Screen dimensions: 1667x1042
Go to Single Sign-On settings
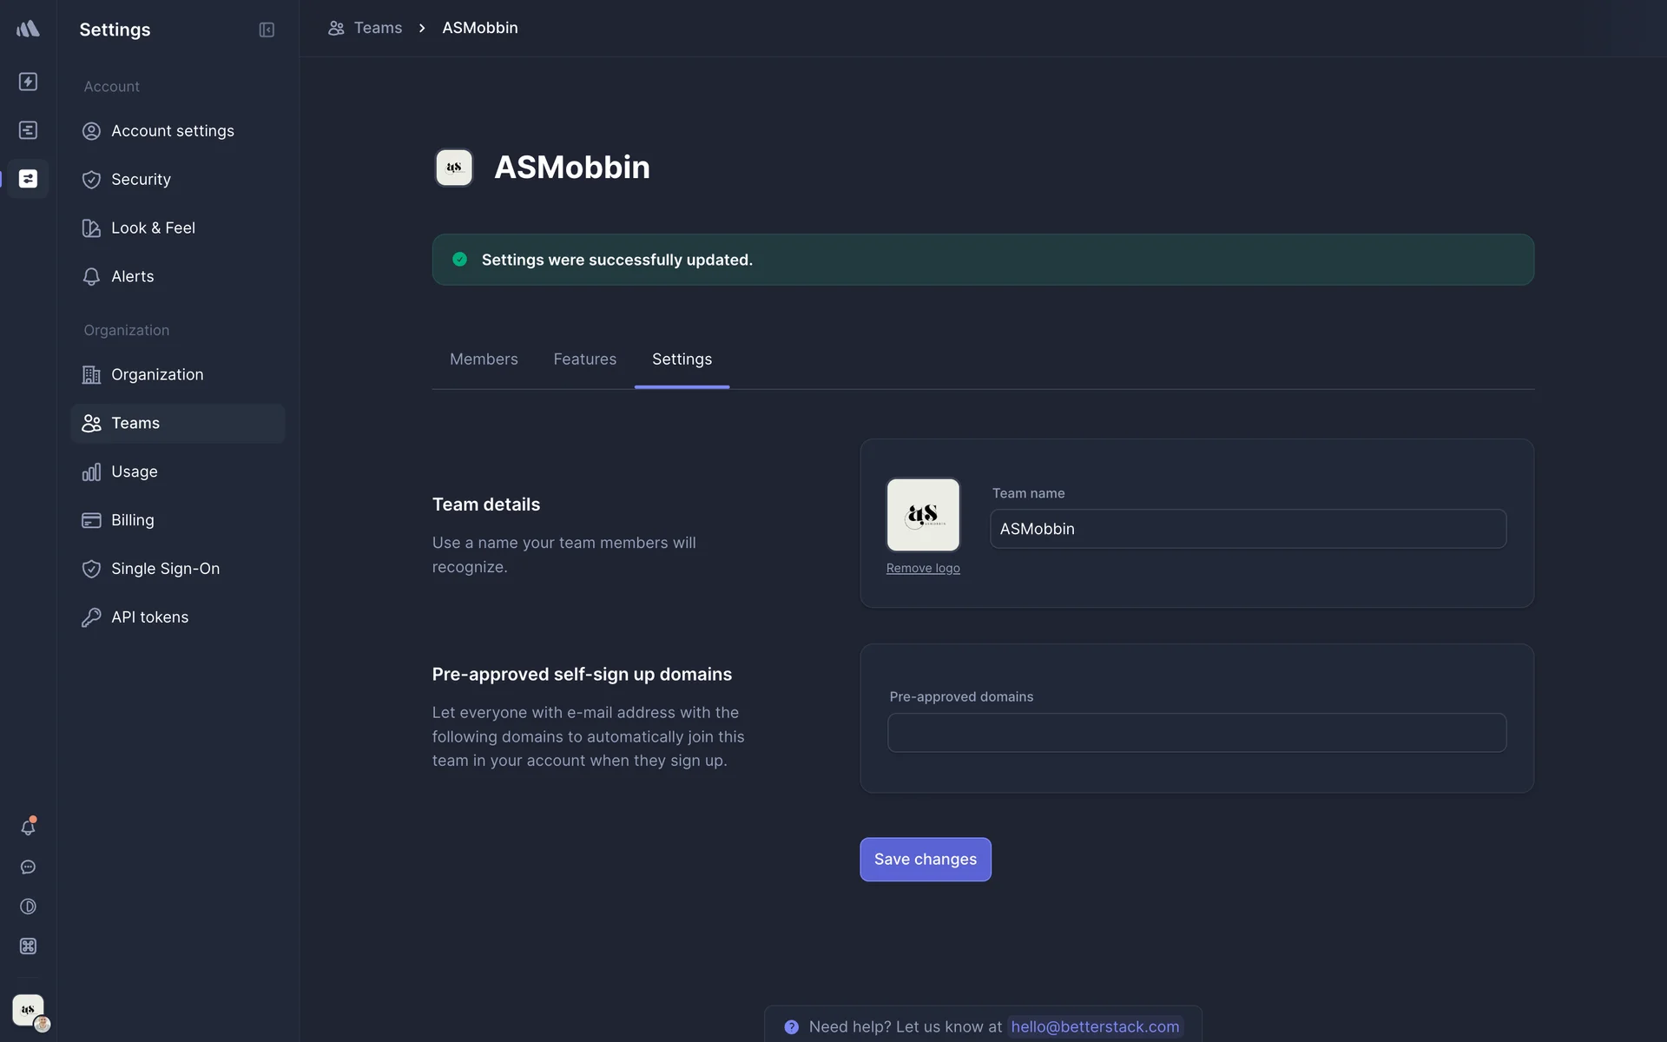pyautogui.click(x=165, y=569)
